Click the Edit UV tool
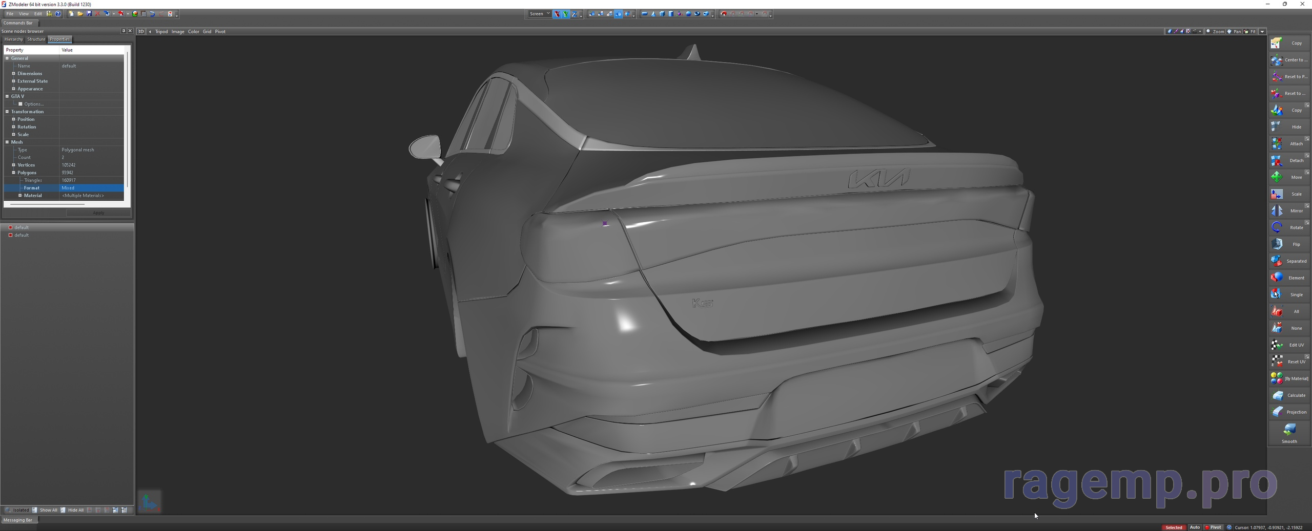1312x531 pixels. point(1289,345)
